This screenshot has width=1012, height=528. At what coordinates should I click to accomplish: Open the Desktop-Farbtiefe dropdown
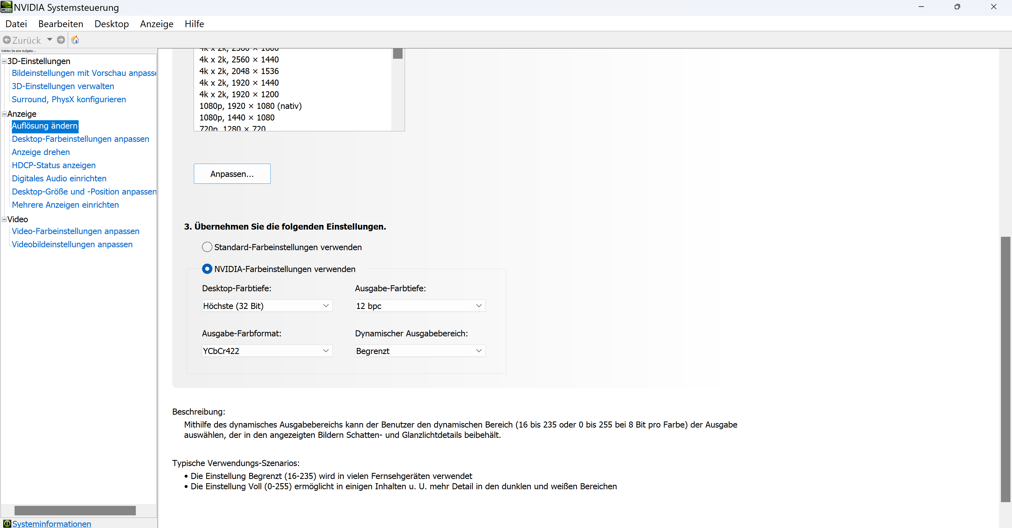click(267, 306)
